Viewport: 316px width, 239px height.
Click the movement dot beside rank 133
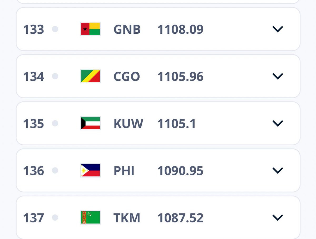pos(55,29)
